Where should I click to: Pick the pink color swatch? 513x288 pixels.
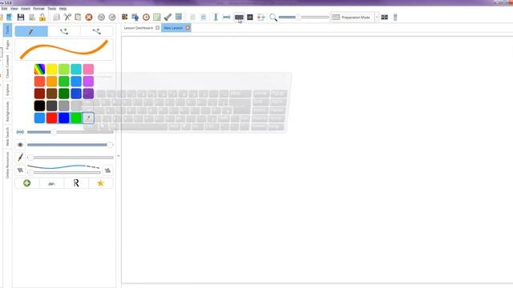coord(88,70)
